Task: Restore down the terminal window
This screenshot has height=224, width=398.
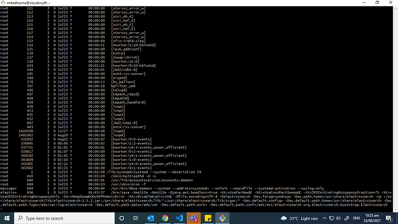Action: point(377,2)
